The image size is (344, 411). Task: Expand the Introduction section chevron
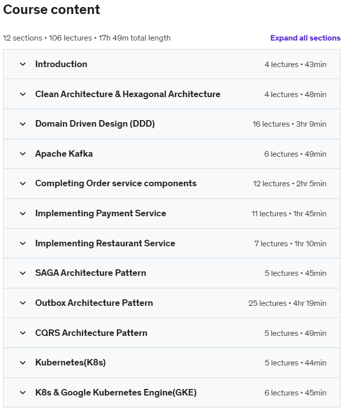click(x=22, y=64)
